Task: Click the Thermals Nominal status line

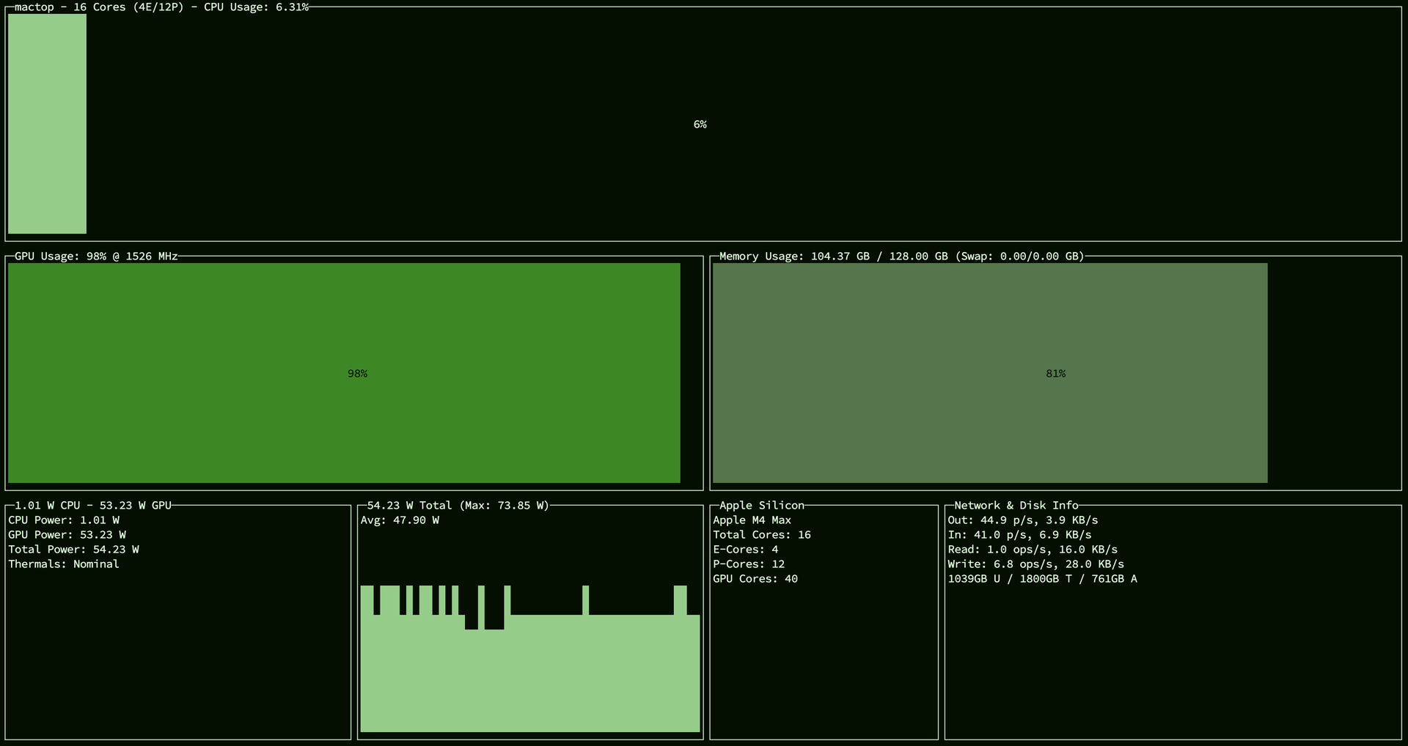Action: point(64,564)
